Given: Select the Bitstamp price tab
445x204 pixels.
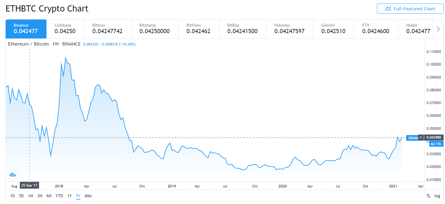Looking at the screenshot, I should (154, 29).
